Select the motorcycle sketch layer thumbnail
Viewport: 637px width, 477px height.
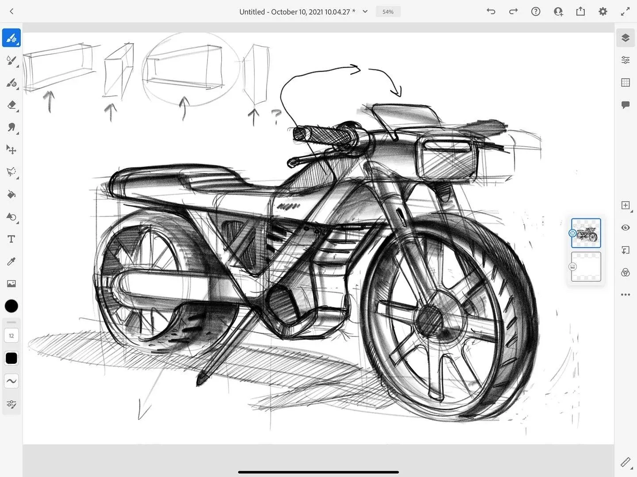point(586,233)
